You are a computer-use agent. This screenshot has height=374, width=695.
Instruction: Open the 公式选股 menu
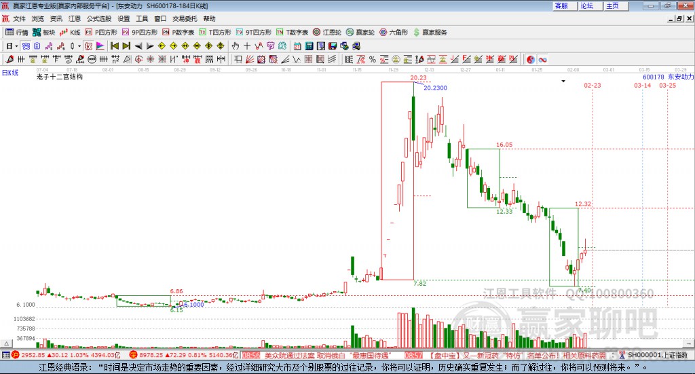[x=99, y=18]
